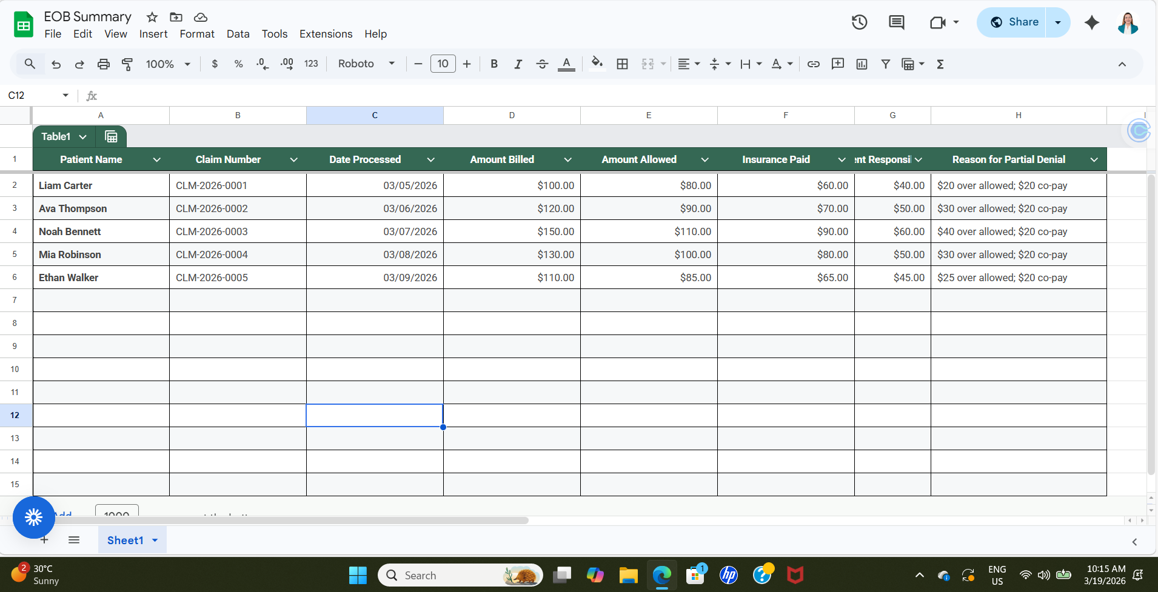This screenshot has width=1158, height=592.
Task: Open the fill color picker
Action: click(x=597, y=64)
